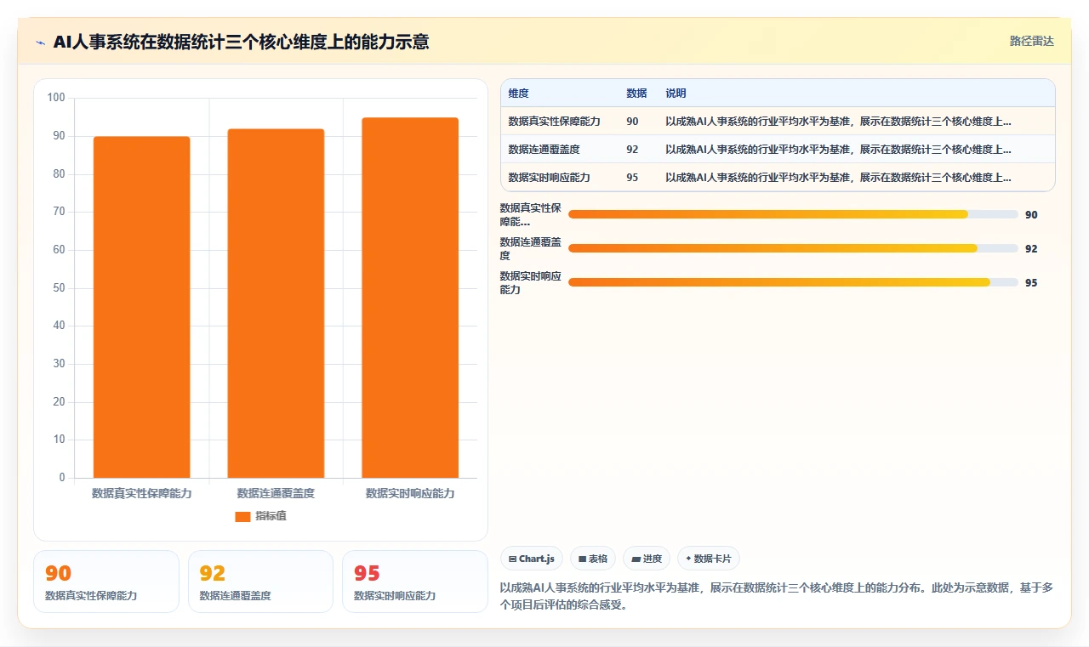Open the card showing 90
Screen dimensions: 1089x647
[x=106, y=582]
